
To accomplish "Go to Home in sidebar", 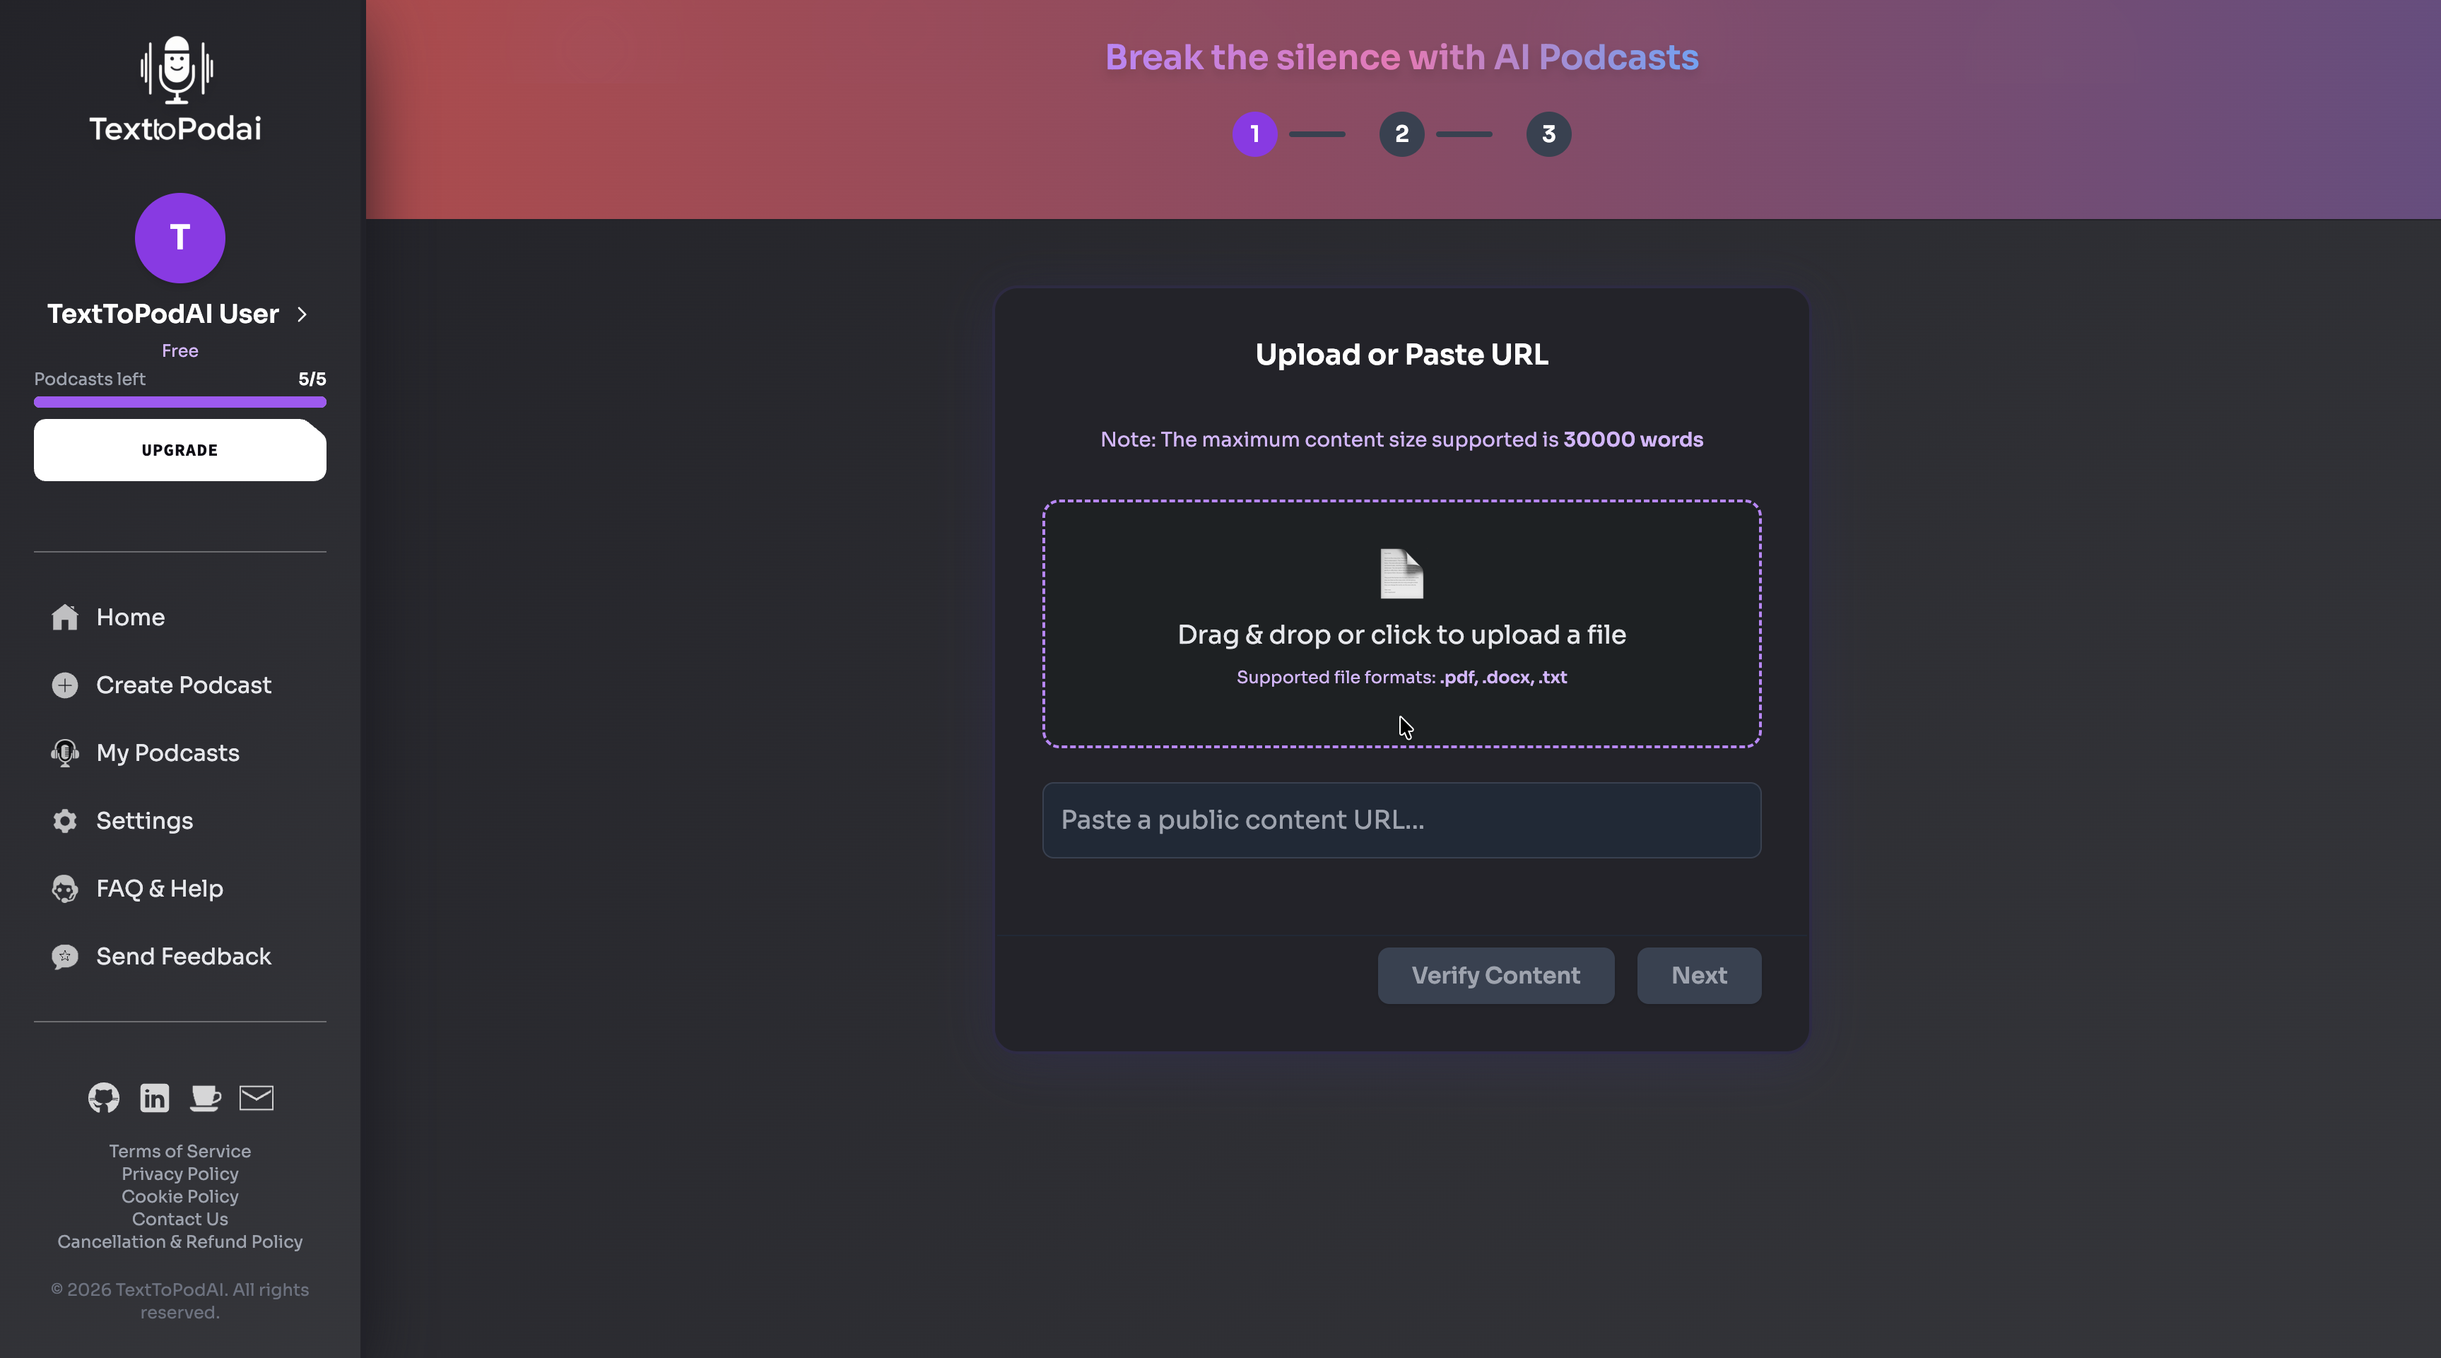I will pos(130,617).
